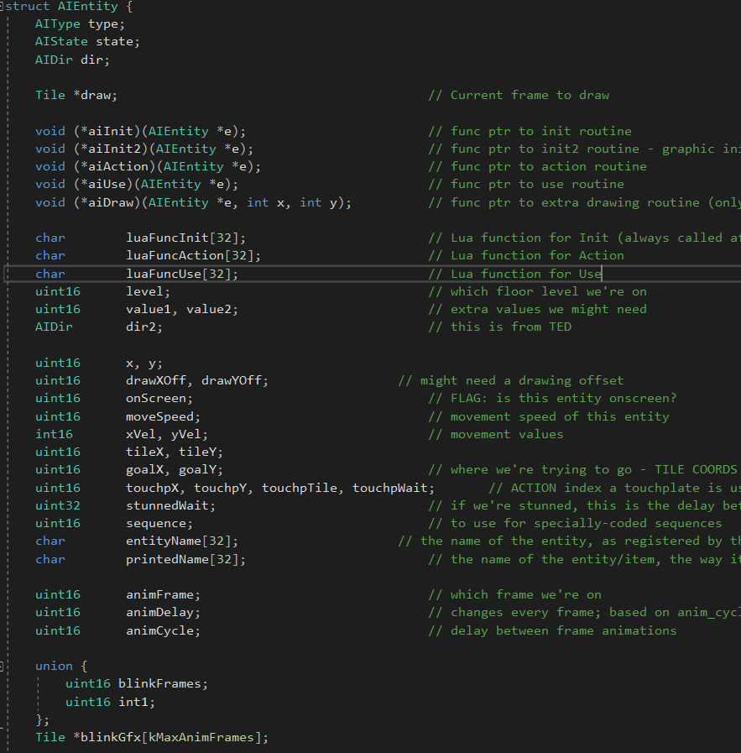
Task: Click the '// movement values' comment
Action: point(496,435)
